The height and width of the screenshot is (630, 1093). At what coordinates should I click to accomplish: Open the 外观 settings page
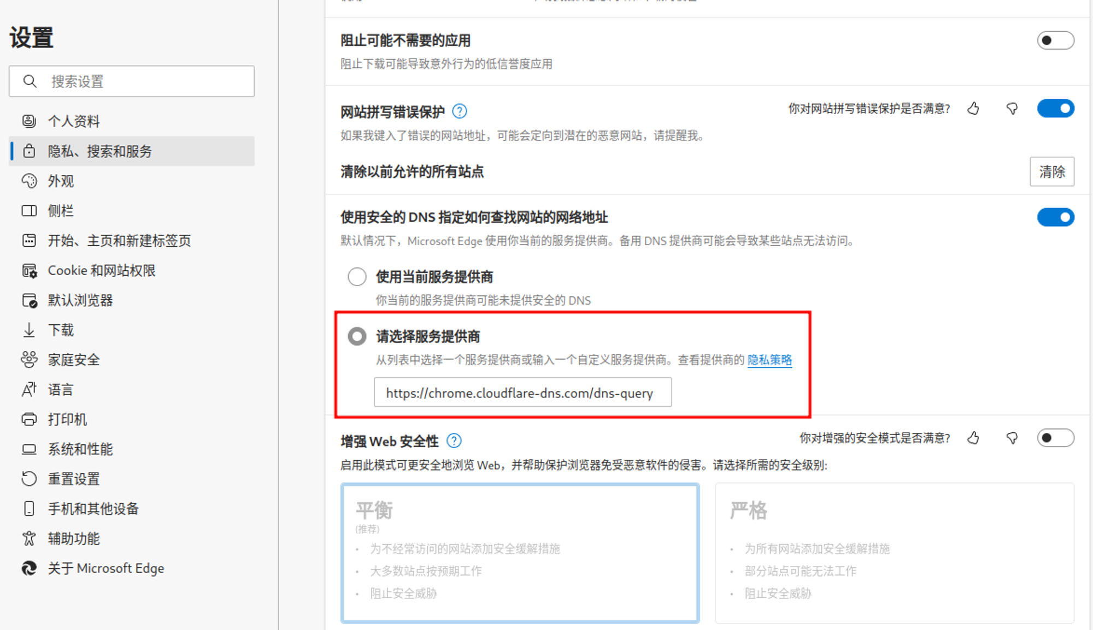point(61,181)
